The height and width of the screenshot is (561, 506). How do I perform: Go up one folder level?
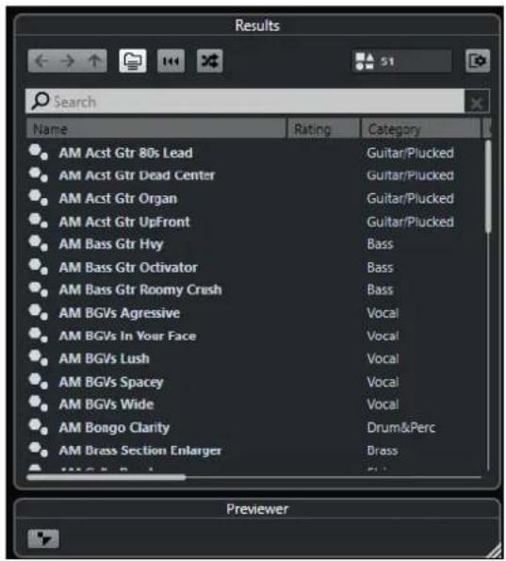(x=94, y=61)
